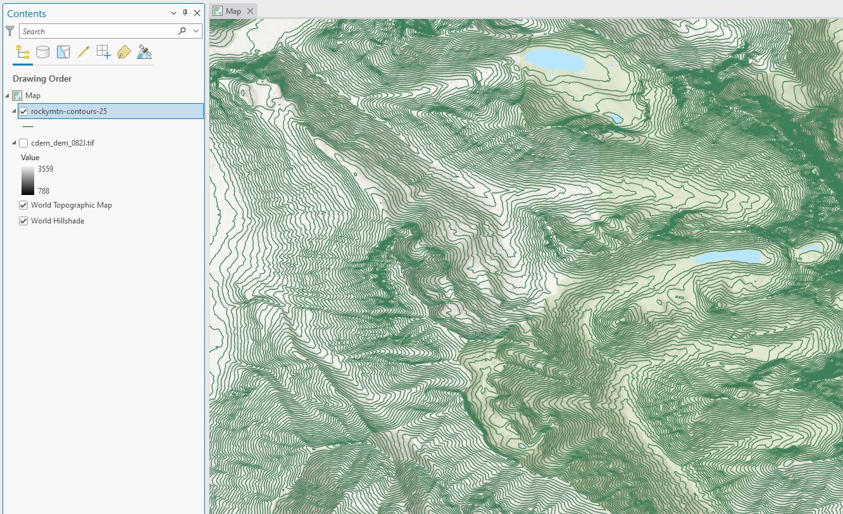The height and width of the screenshot is (514, 843).
Task: Show the cdem_dem_082J.tif raster layer
Action: pos(23,143)
